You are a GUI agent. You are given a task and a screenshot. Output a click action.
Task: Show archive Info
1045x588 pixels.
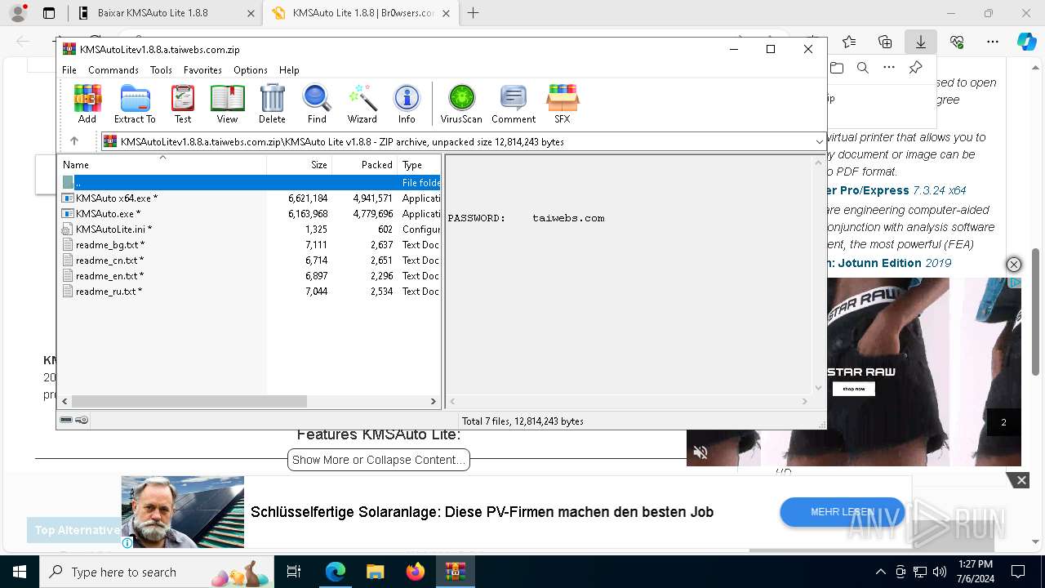[x=407, y=104]
